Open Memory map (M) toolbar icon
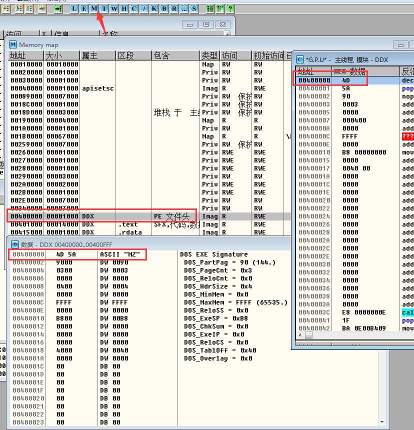 click(x=94, y=9)
